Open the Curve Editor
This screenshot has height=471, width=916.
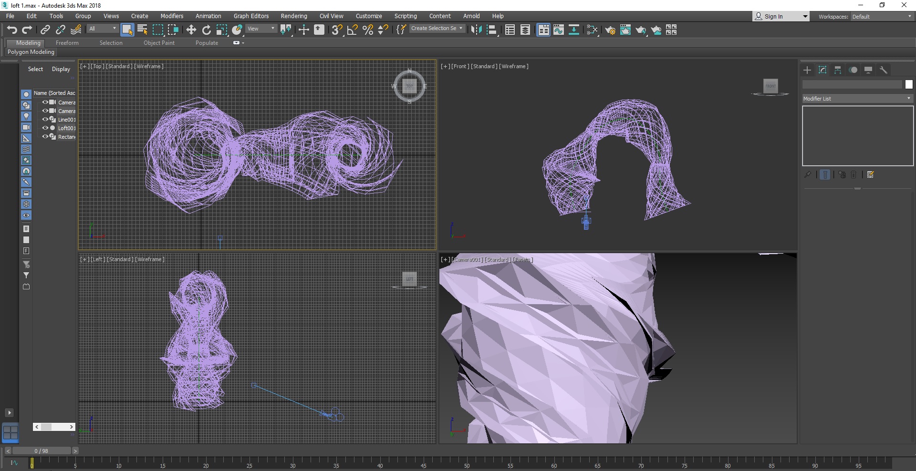click(559, 30)
